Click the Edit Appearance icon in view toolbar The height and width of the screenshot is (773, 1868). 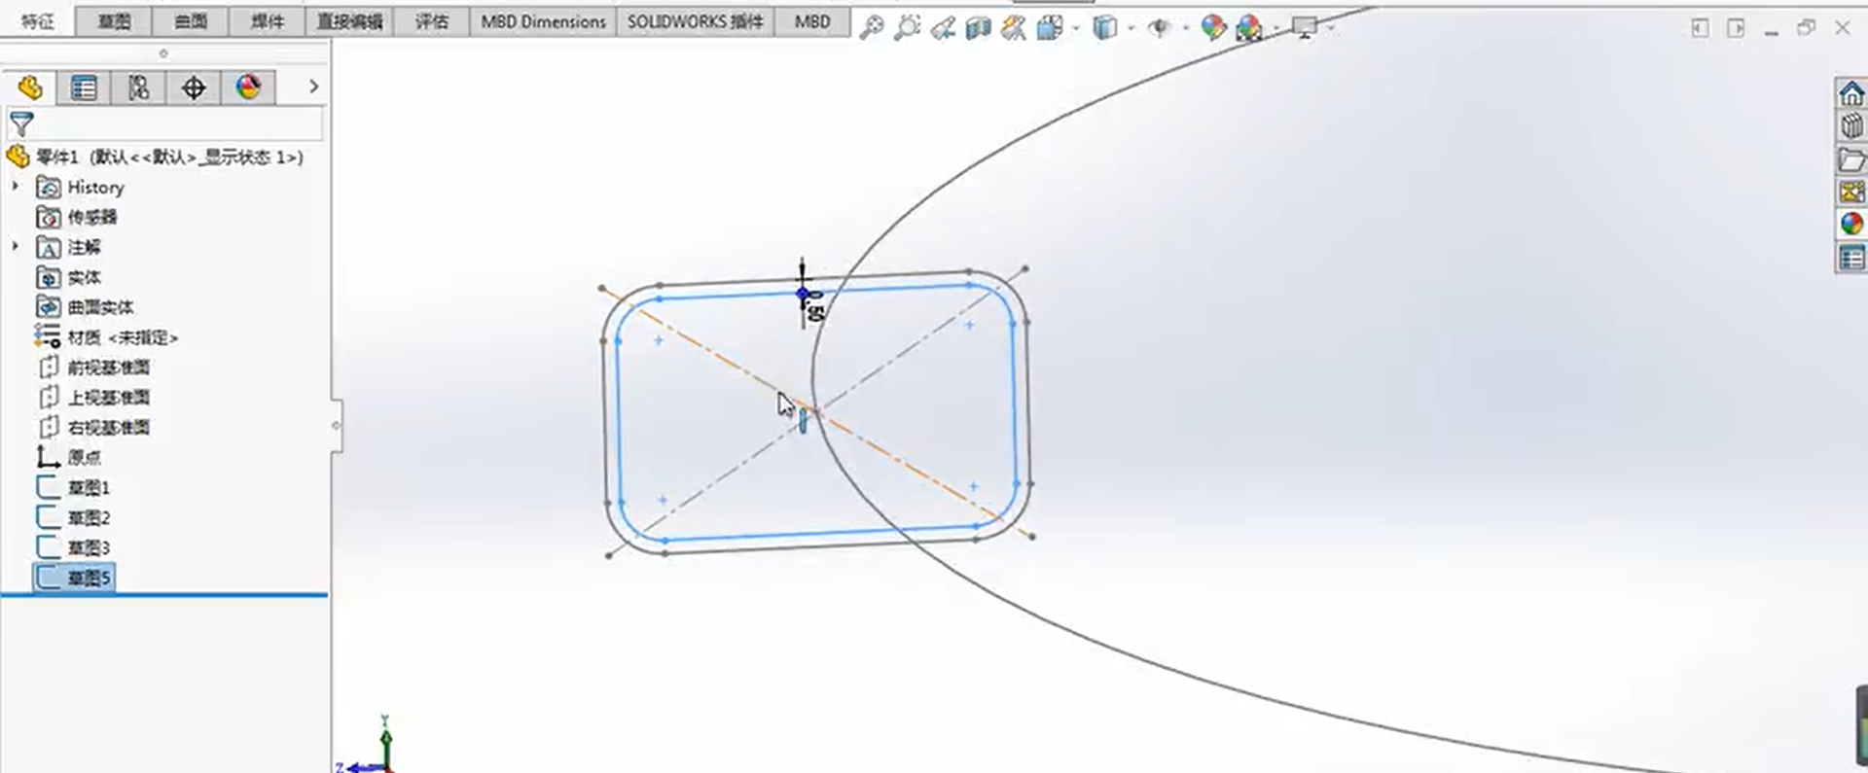point(1212,27)
